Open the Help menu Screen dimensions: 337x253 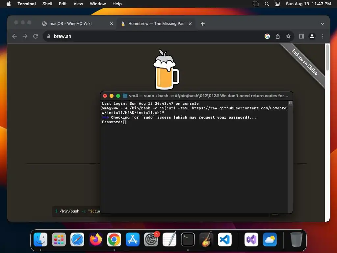[x=117, y=4]
